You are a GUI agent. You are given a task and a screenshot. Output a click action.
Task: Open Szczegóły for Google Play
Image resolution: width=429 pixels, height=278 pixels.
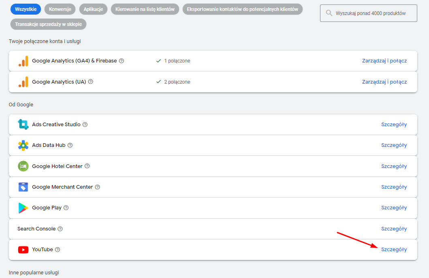(x=394, y=208)
